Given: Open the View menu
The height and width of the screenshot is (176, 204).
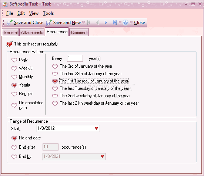Looking at the screenshot, I should point(34,13).
